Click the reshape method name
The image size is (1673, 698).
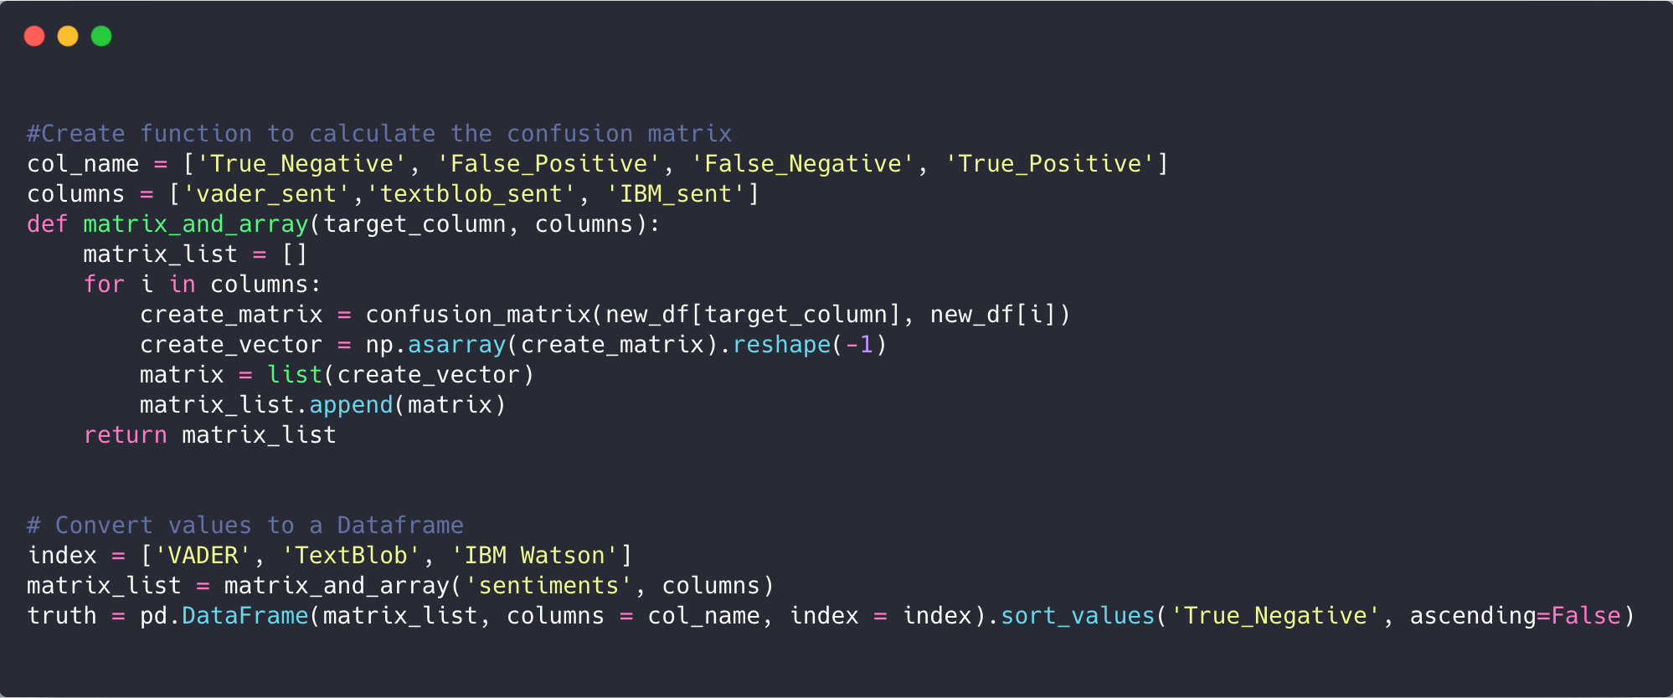[x=782, y=345]
